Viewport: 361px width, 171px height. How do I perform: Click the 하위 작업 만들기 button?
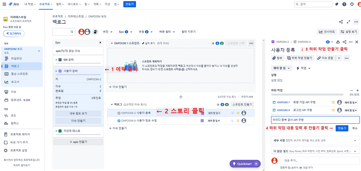[300, 58]
